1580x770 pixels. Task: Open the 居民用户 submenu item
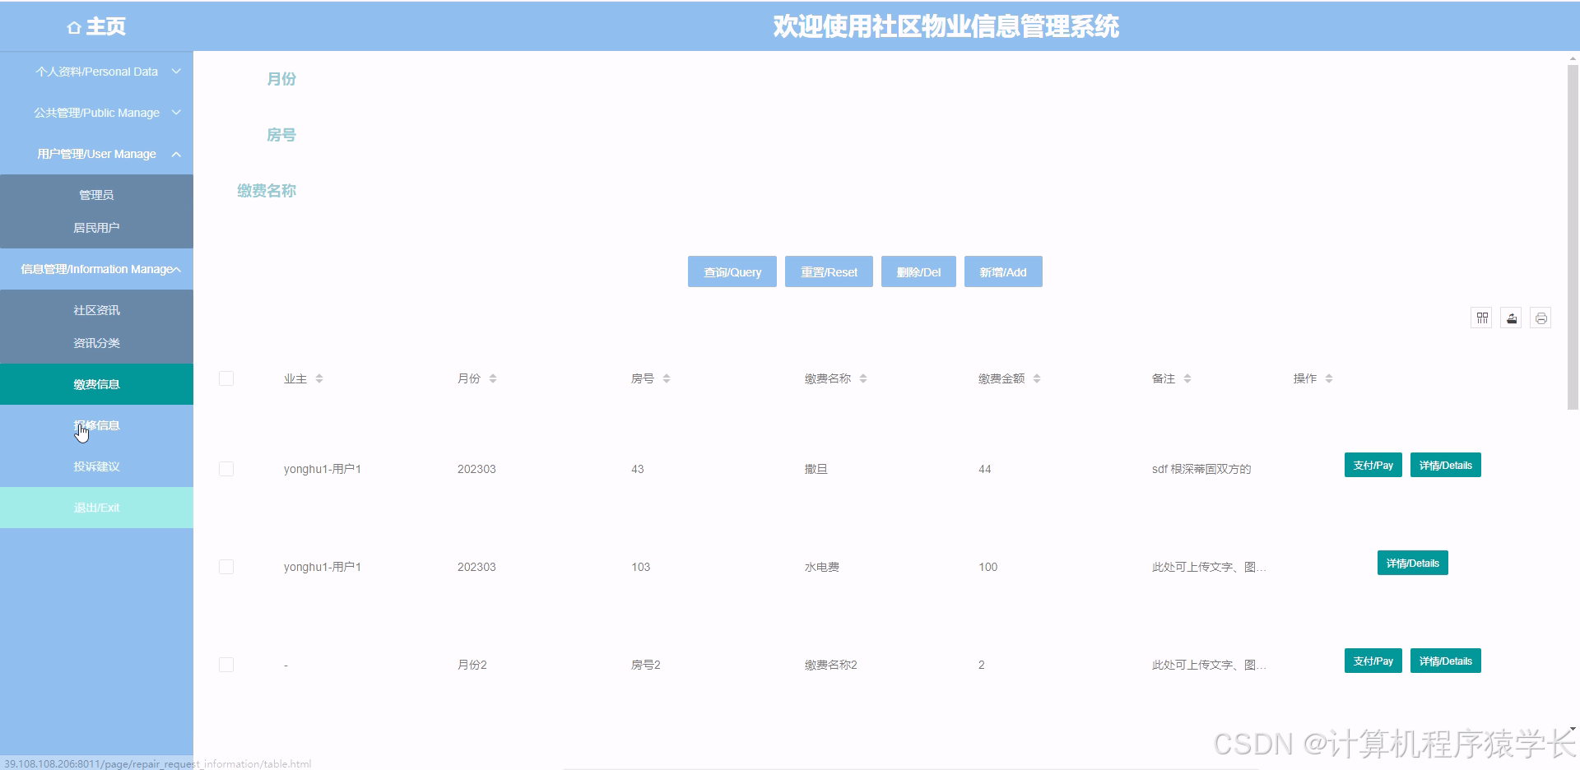96,228
